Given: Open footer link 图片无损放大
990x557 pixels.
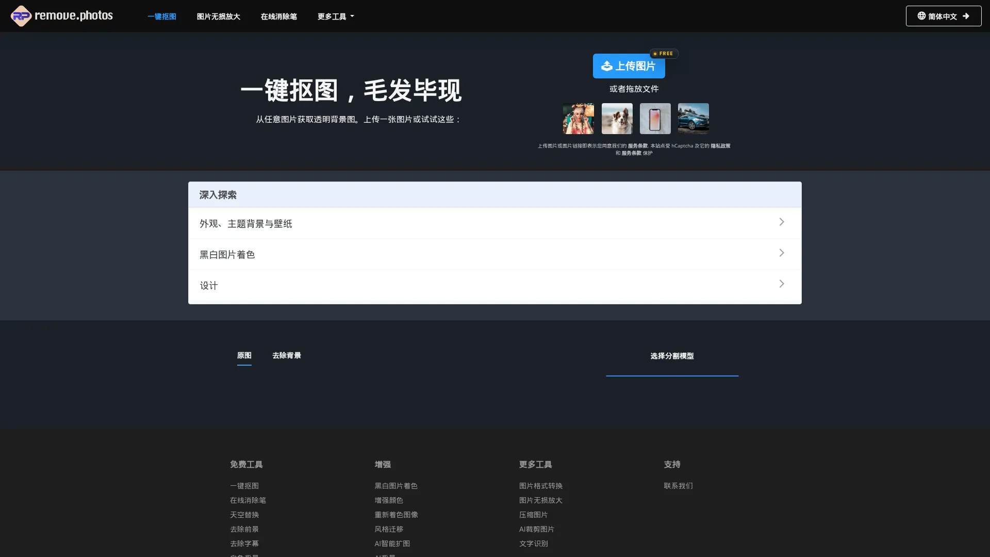Looking at the screenshot, I should [x=541, y=500].
